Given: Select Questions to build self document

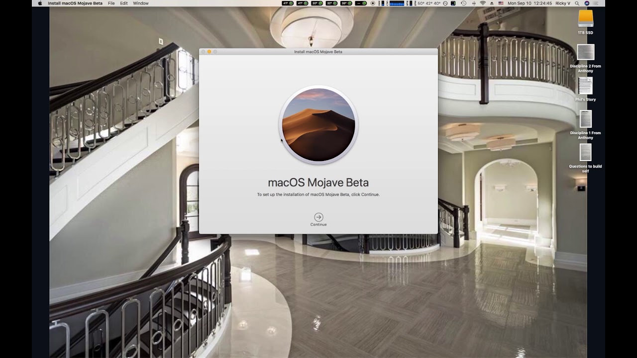Looking at the screenshot, I should click(586, 153).
